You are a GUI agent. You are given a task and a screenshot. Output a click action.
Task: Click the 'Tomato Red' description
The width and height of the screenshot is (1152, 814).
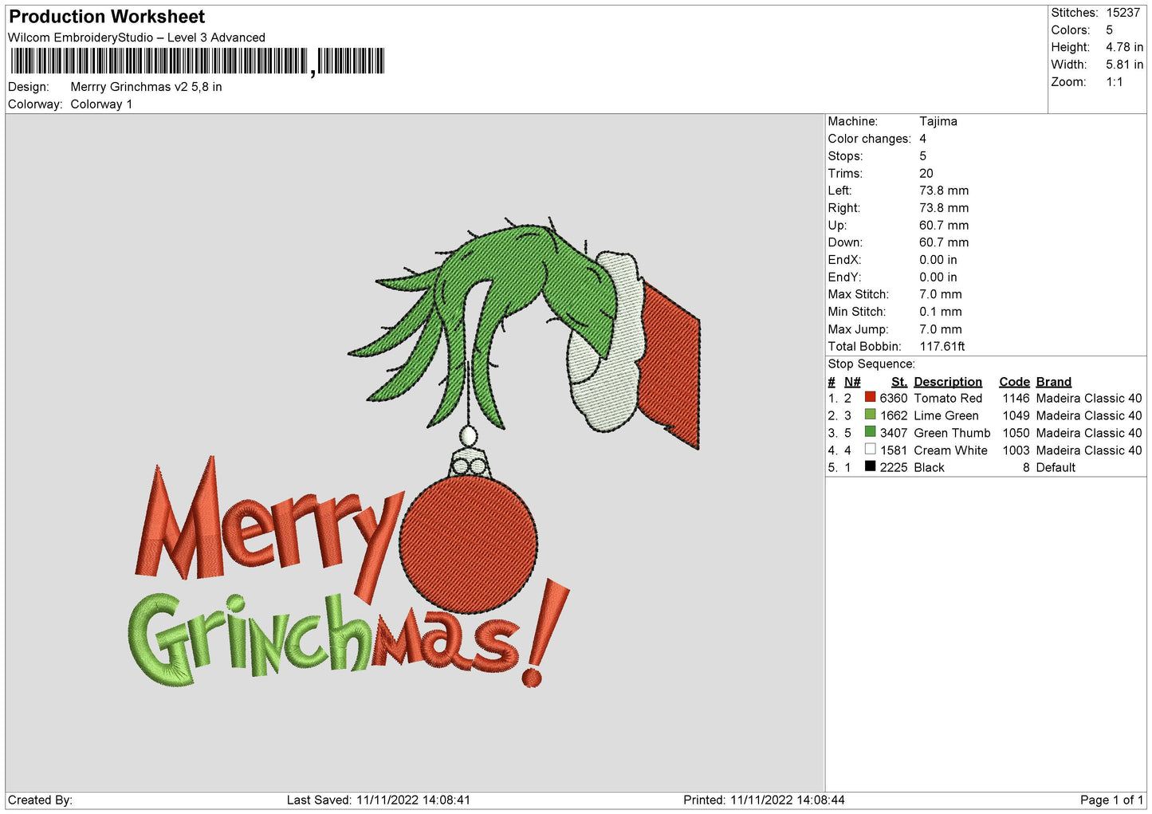[x=948, y=398]
